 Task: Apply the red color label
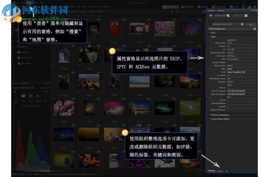(x=234, y=16)
